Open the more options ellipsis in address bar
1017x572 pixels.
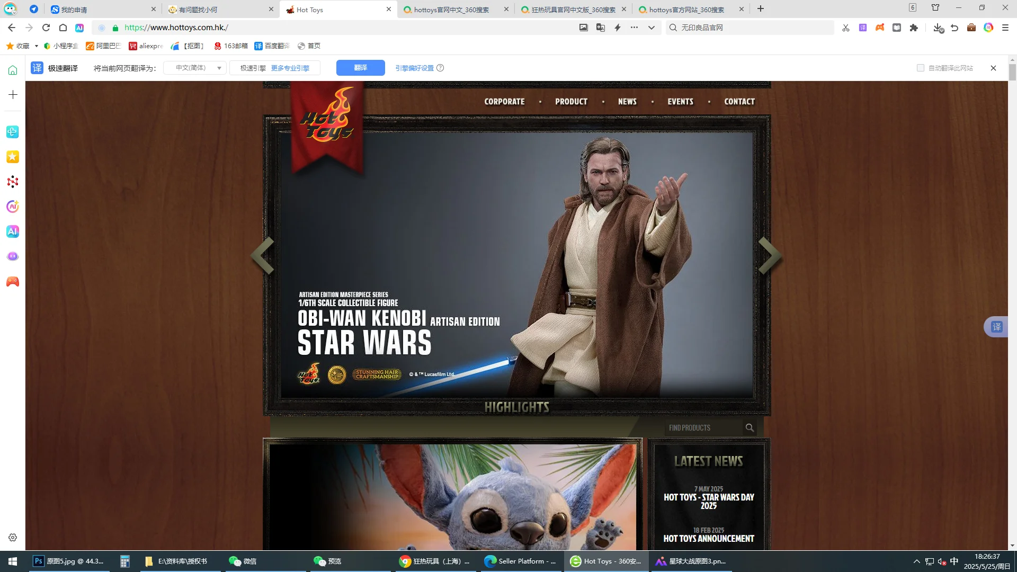(x=635, y=28)
